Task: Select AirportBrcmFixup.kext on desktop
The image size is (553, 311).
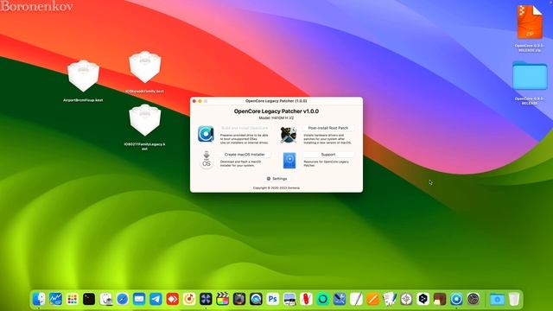Action: click(x=83, y=80)
